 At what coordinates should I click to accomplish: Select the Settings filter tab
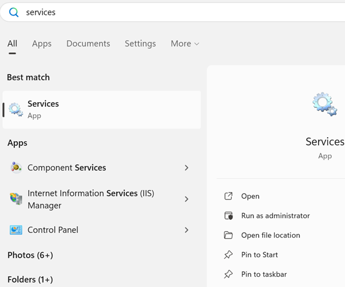tap(140, 44)
